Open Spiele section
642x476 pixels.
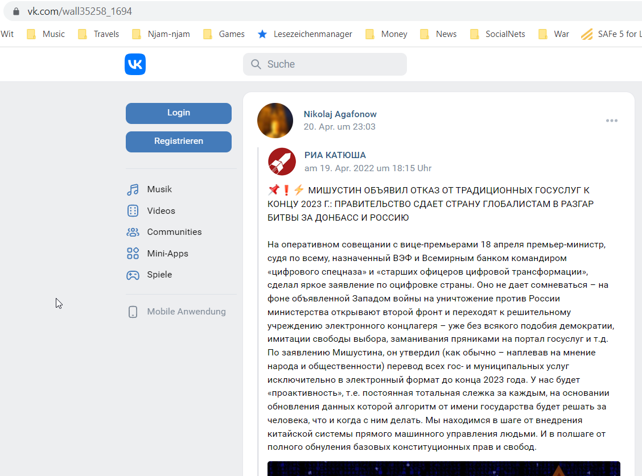point(159,275)
